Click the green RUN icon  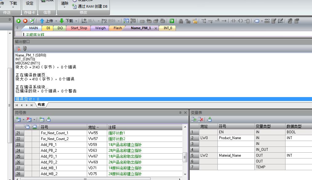18,21
